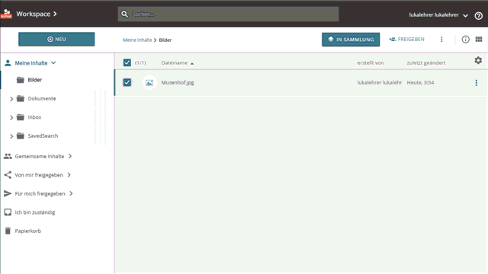Viewport: 488px width, 274px height.
Task: Click the Bilder breadcrumb entry
Action: (165, 40)
